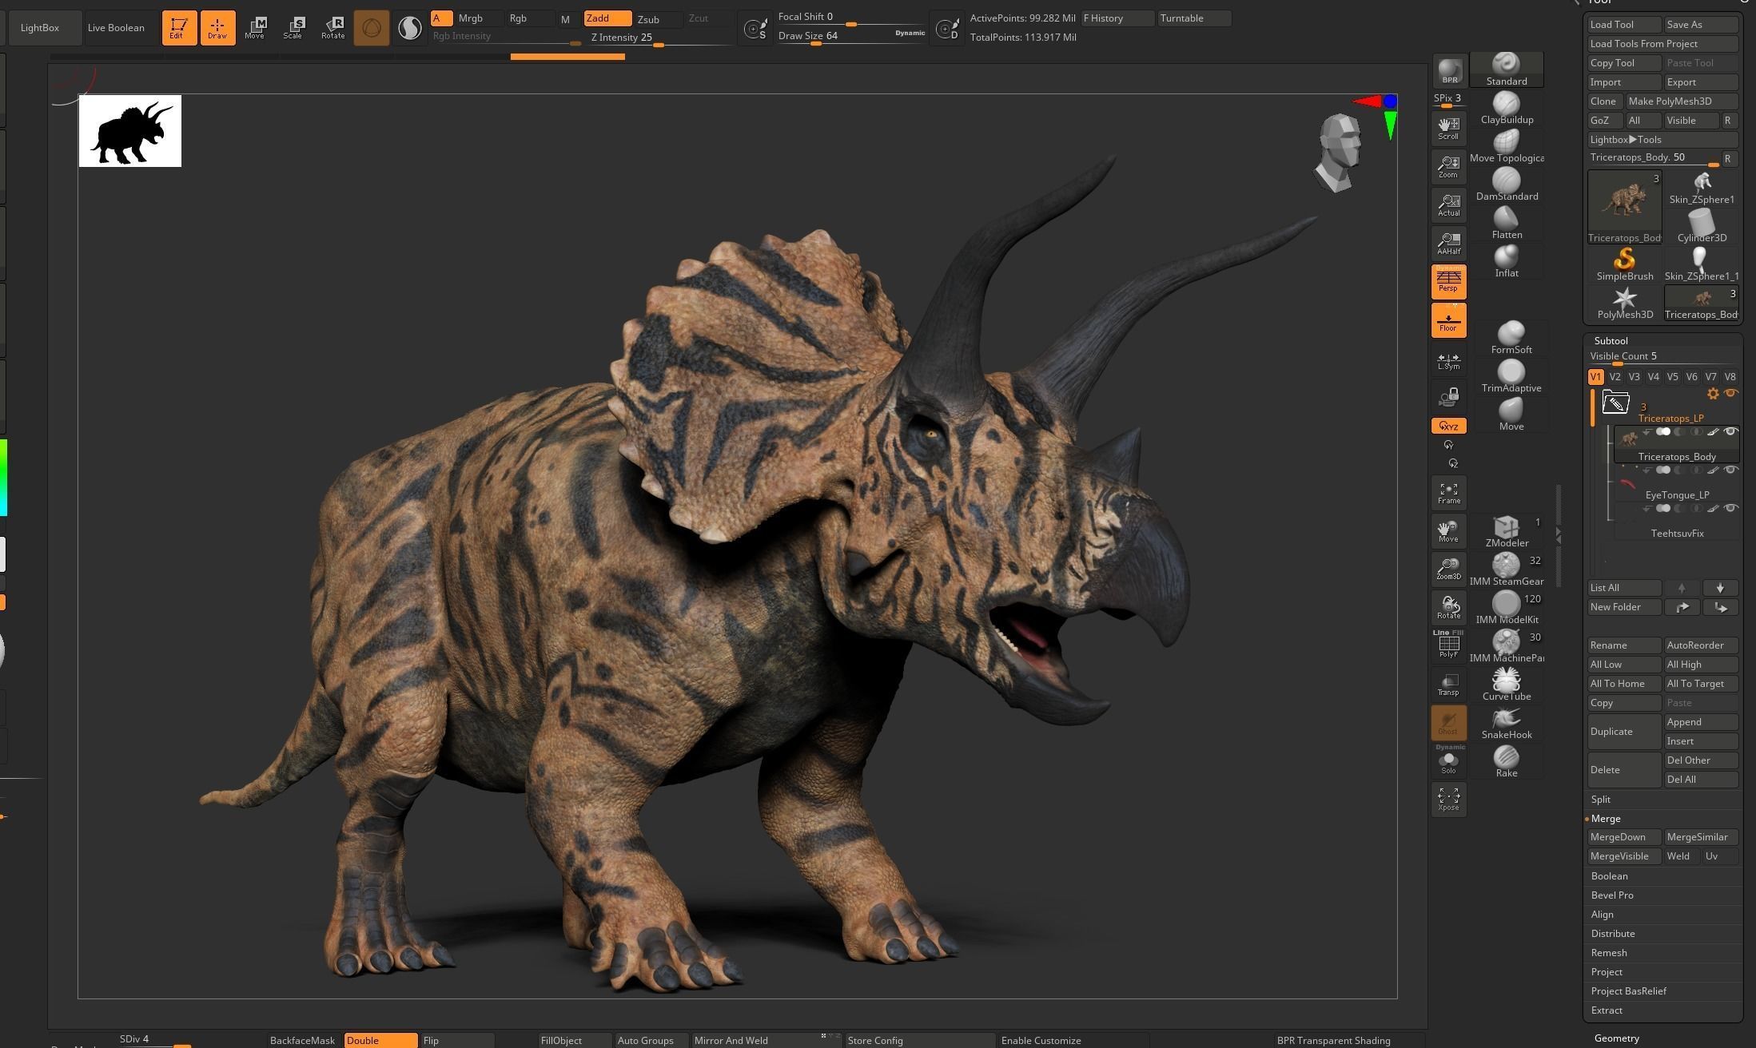1756x1048 pixels.
Task: Click the Turntable button
Action: pyautogui.click(x=1194, y=18)
